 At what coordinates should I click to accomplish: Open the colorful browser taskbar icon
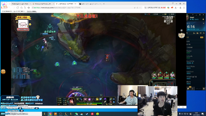click(50, 114)
